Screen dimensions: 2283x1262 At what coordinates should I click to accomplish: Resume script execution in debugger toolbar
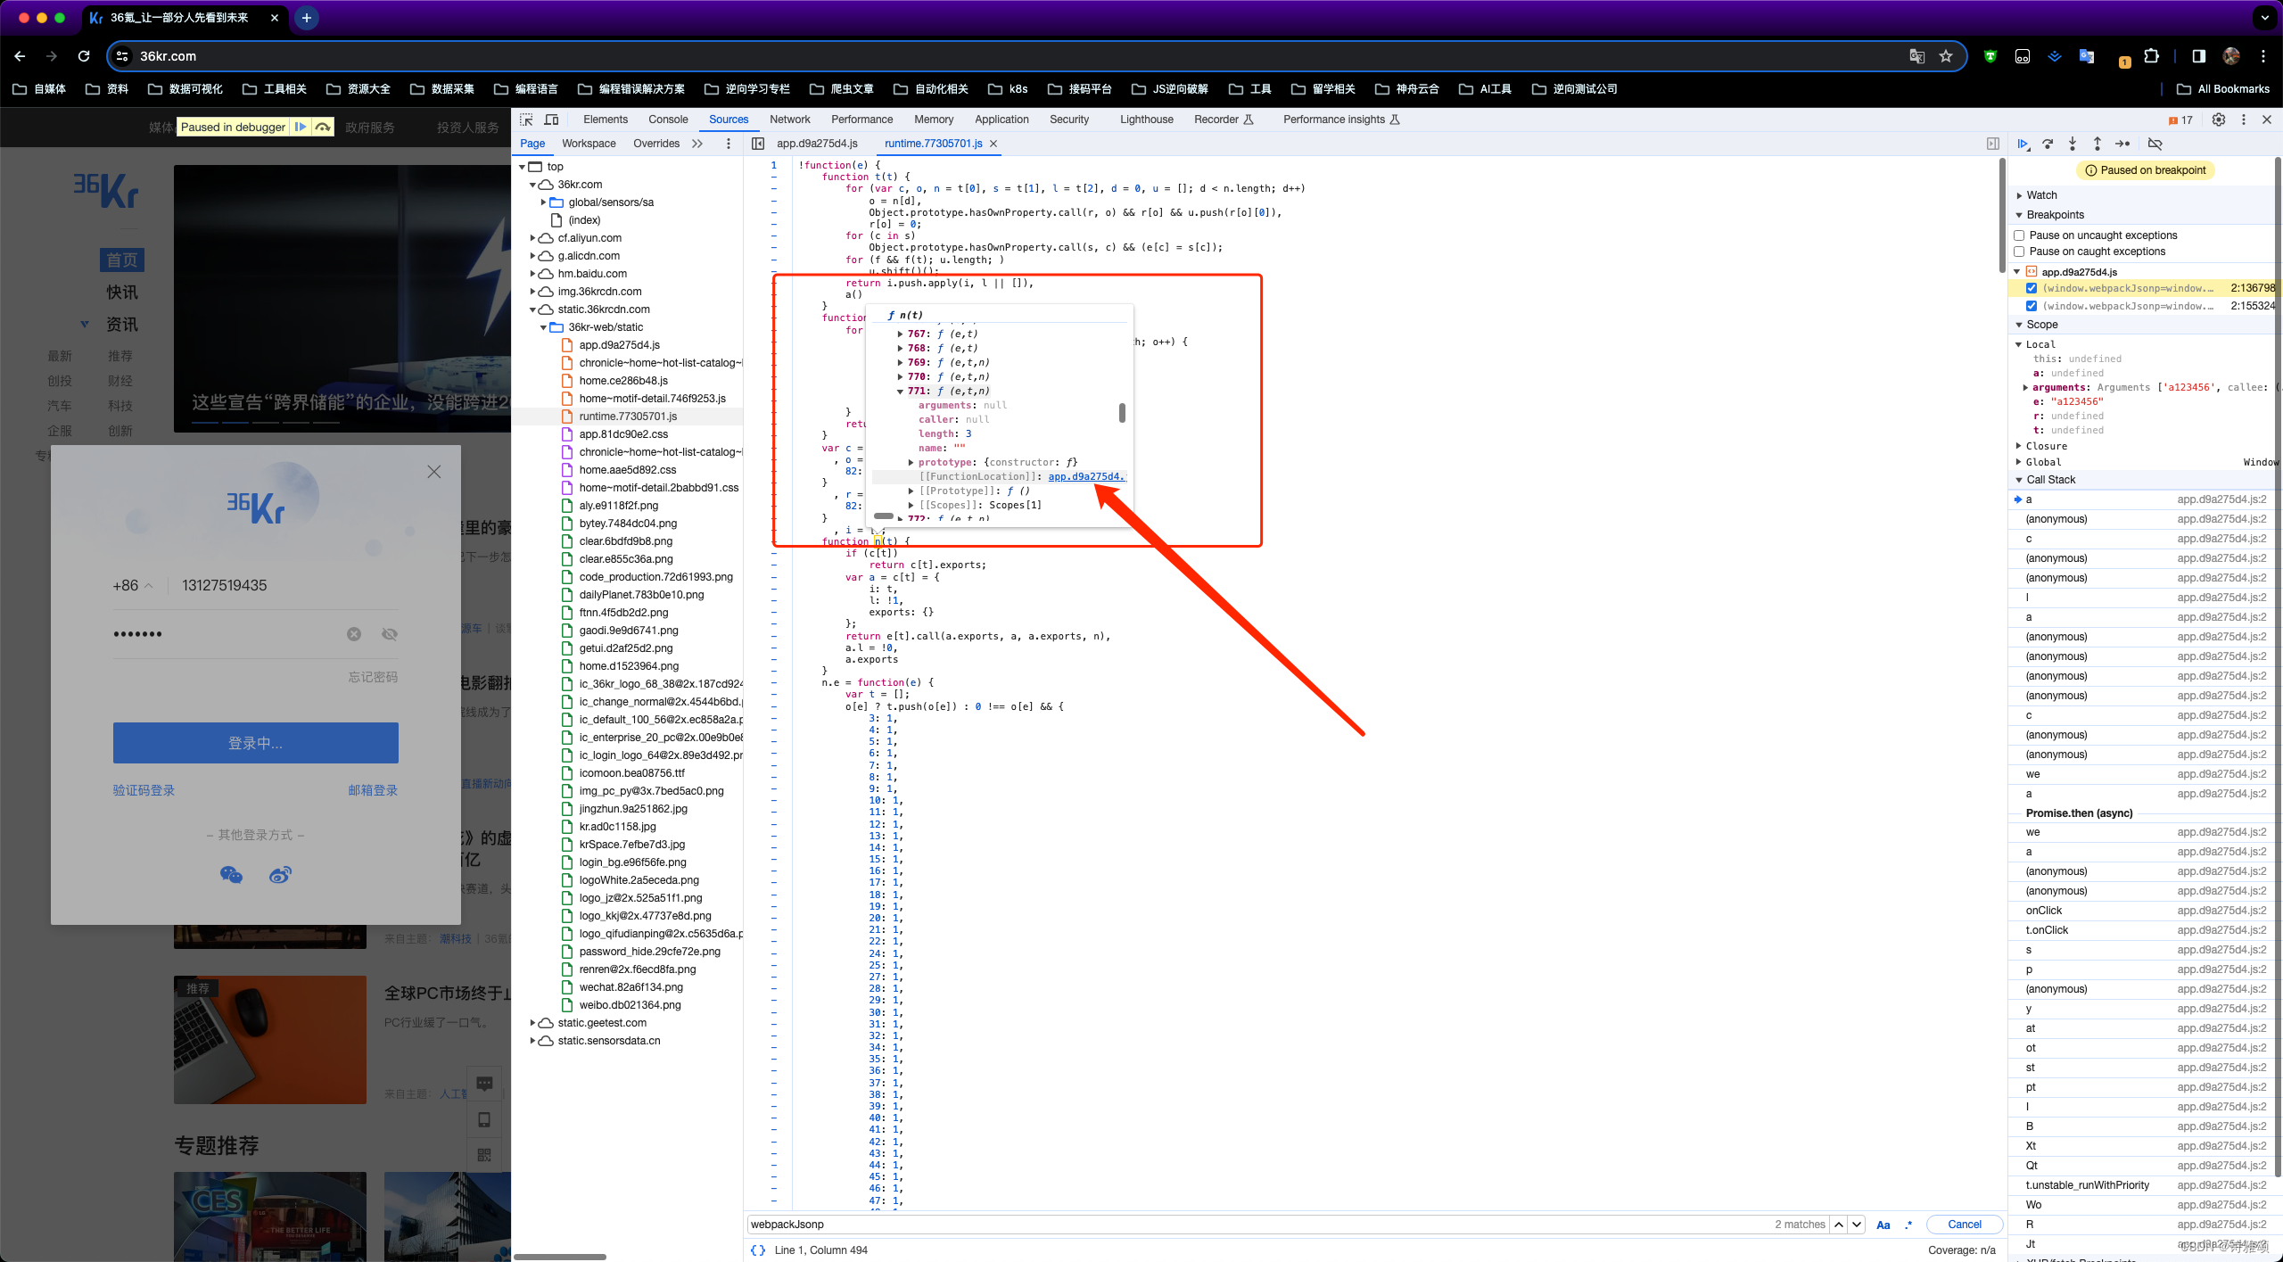click(x=2023, y=144)
